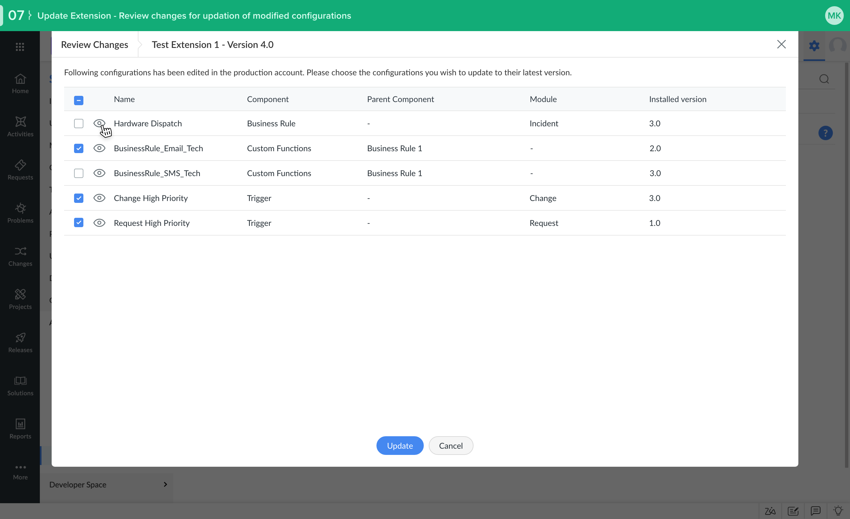Click Business Rule 1 in Email_Tech row
The height and width of the screenshot is (519, 850).
394,148
